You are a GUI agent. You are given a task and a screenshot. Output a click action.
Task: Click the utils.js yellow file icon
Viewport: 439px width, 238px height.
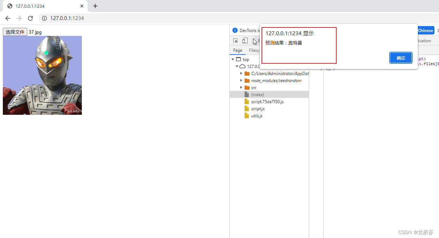coord(247,116)
